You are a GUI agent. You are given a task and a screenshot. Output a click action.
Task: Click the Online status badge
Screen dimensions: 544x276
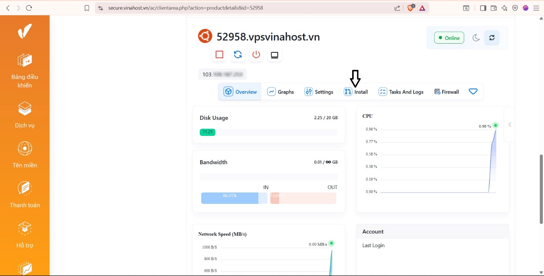click(x=449, y=38)
